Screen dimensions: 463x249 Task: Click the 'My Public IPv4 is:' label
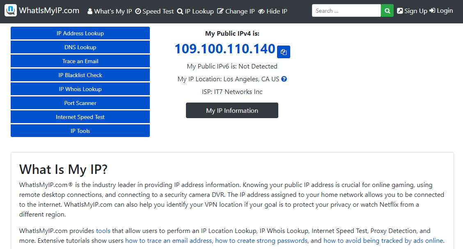pos(232,34)
